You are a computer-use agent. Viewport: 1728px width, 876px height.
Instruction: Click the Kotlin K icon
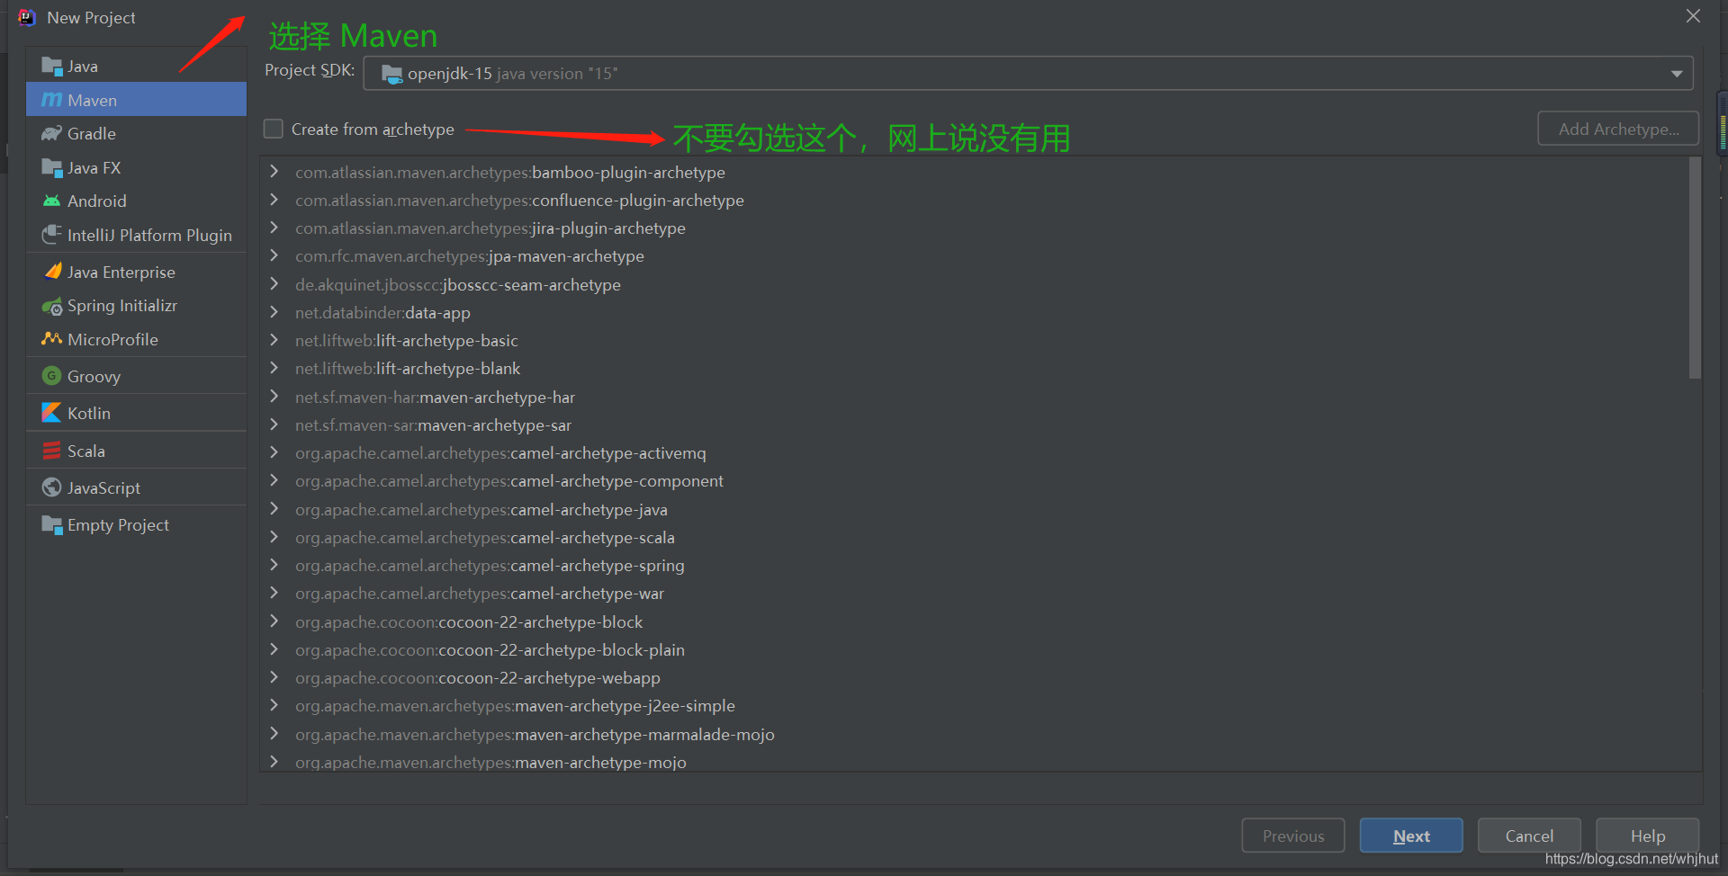tap(51, 413)
